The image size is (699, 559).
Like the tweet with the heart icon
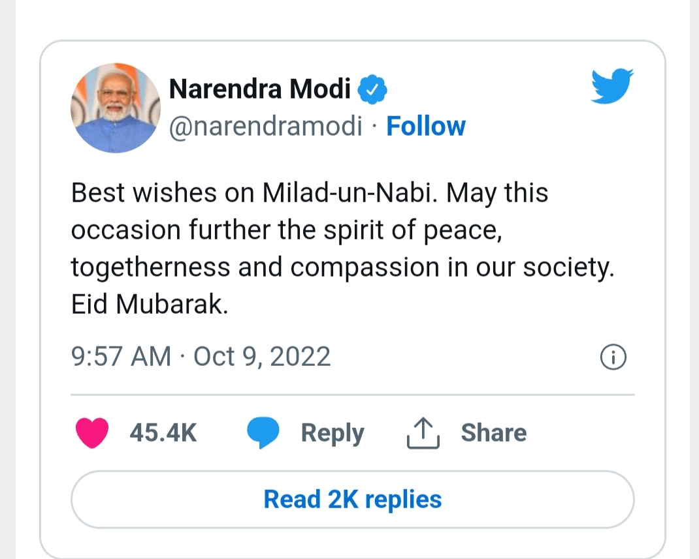coord(92,434)
